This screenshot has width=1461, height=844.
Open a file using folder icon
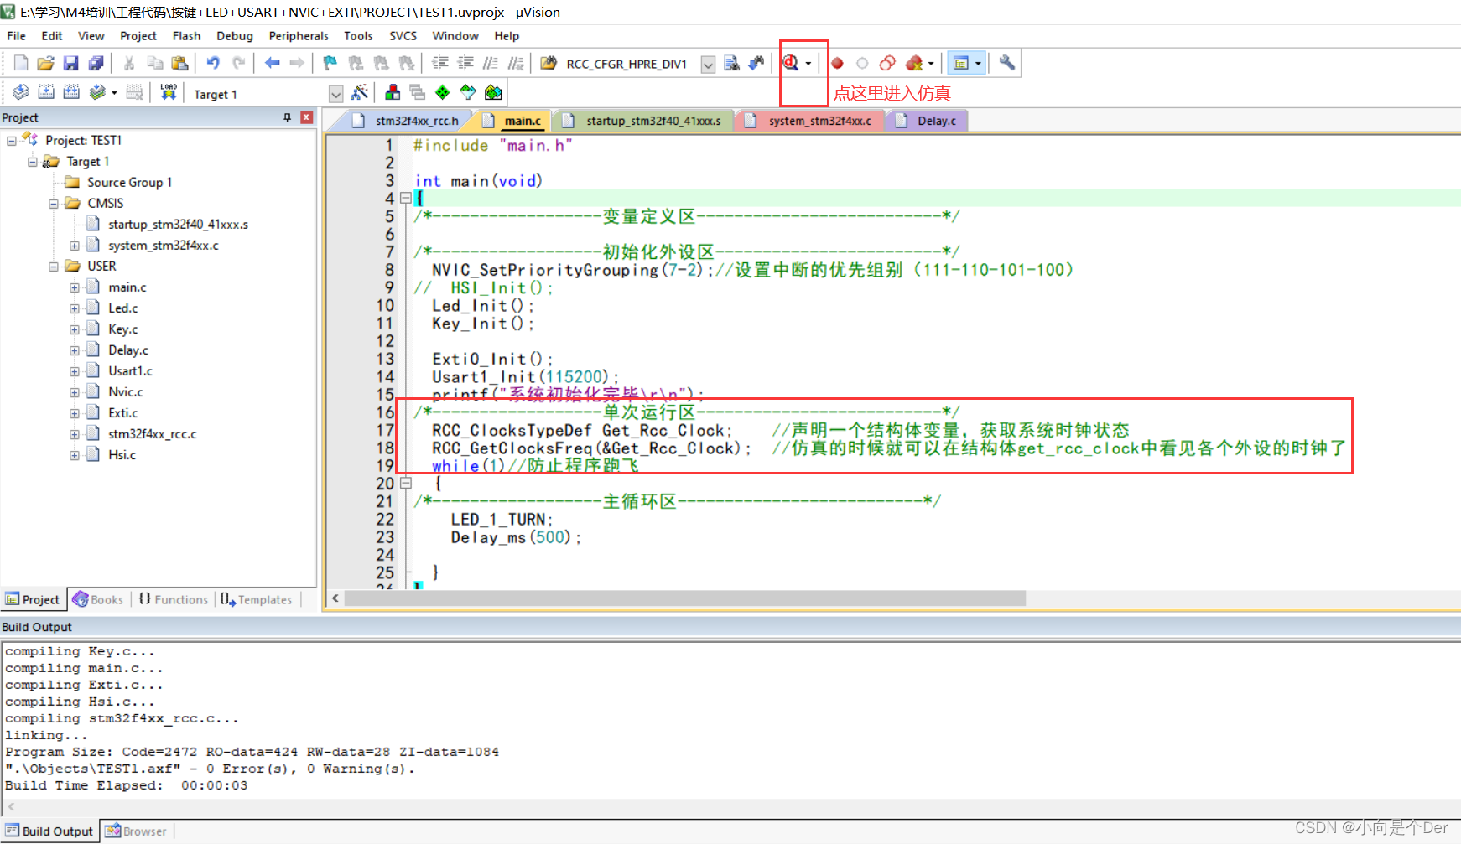46,63
